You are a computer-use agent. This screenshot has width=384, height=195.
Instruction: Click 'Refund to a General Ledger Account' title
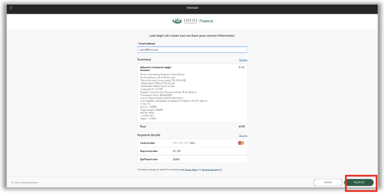(156, 69)
